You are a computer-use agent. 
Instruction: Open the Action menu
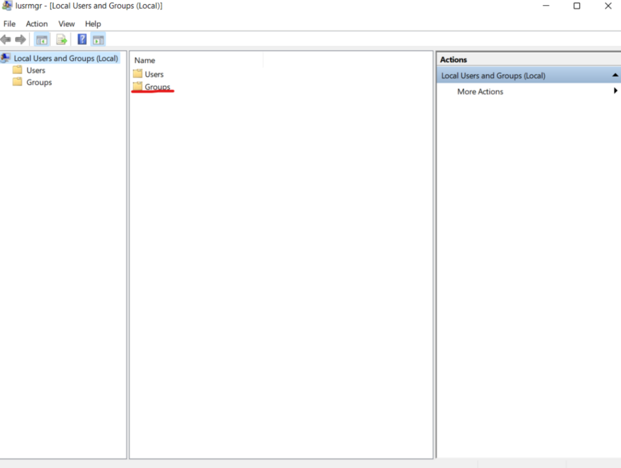pos(36,23)
